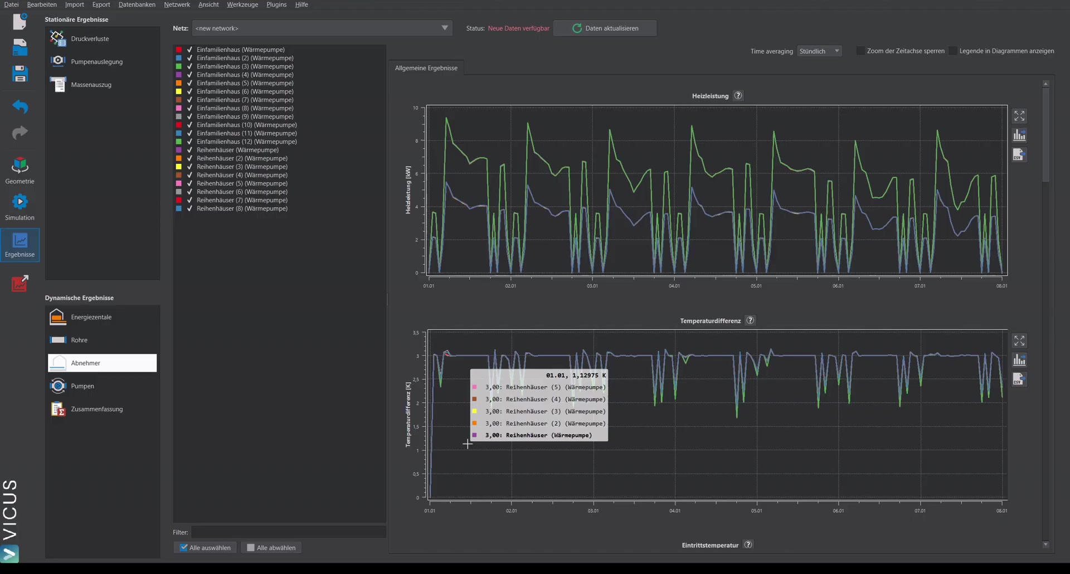Click the gray redo arrow icon
This screenshot has height=574, width=1070.
pyautogui.click(x=20, y=133)
